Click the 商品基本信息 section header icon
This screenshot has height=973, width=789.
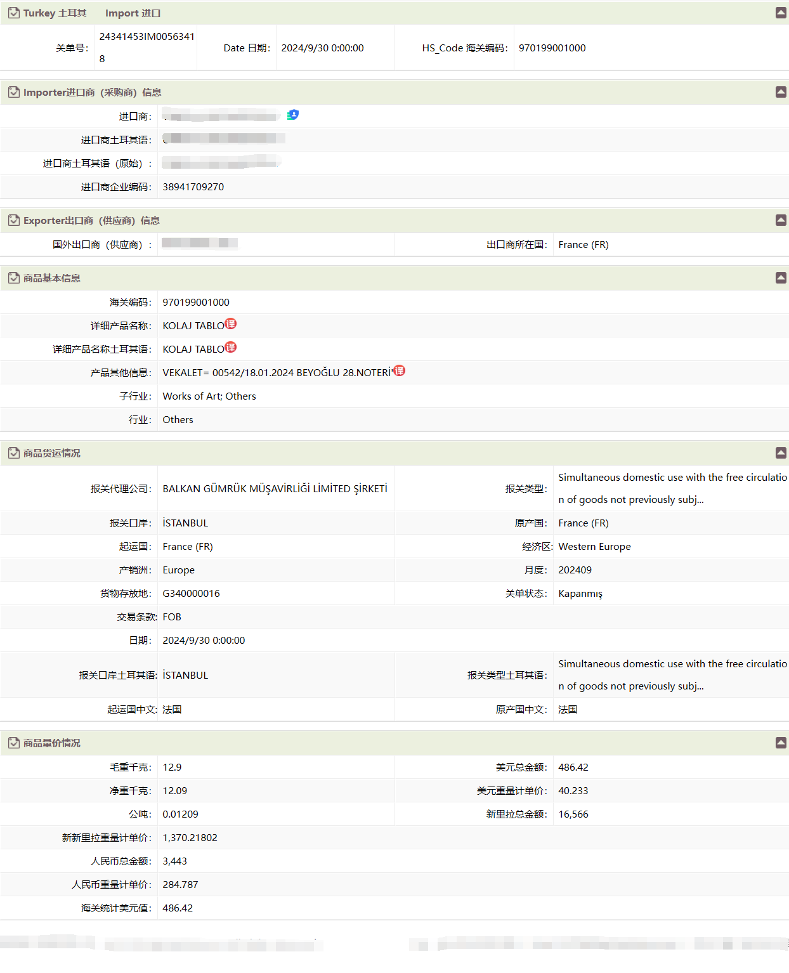(x=13, y=278)
